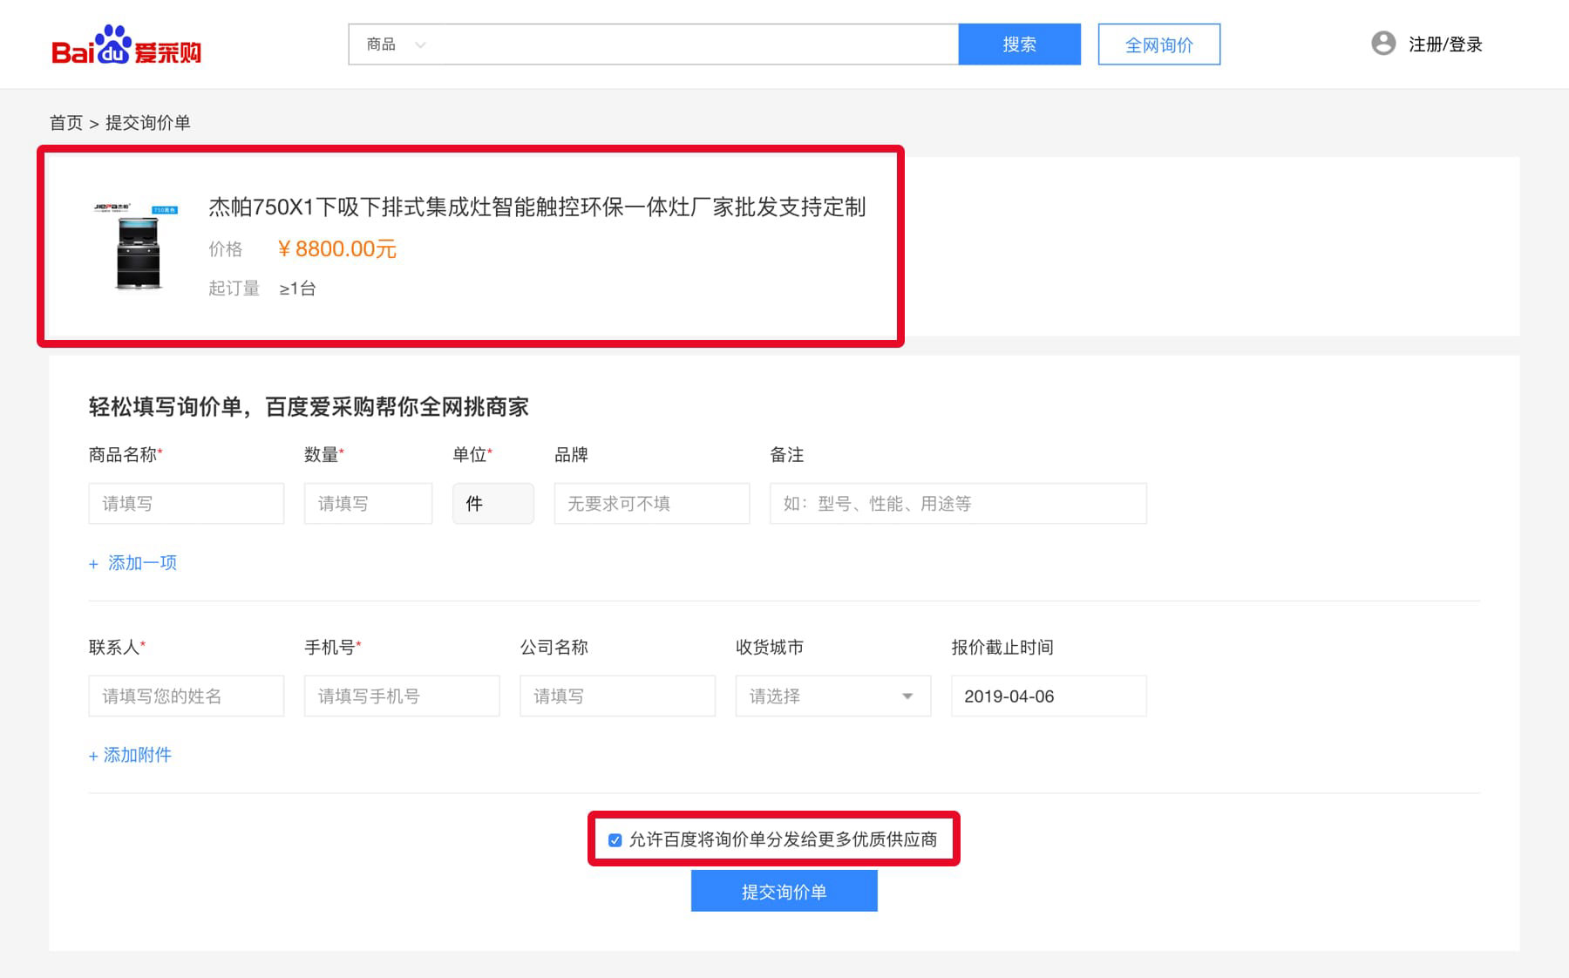The image size is (1569, 978).
Task: Click the Baidu Aicaigou logo
Action: [126, 45]
